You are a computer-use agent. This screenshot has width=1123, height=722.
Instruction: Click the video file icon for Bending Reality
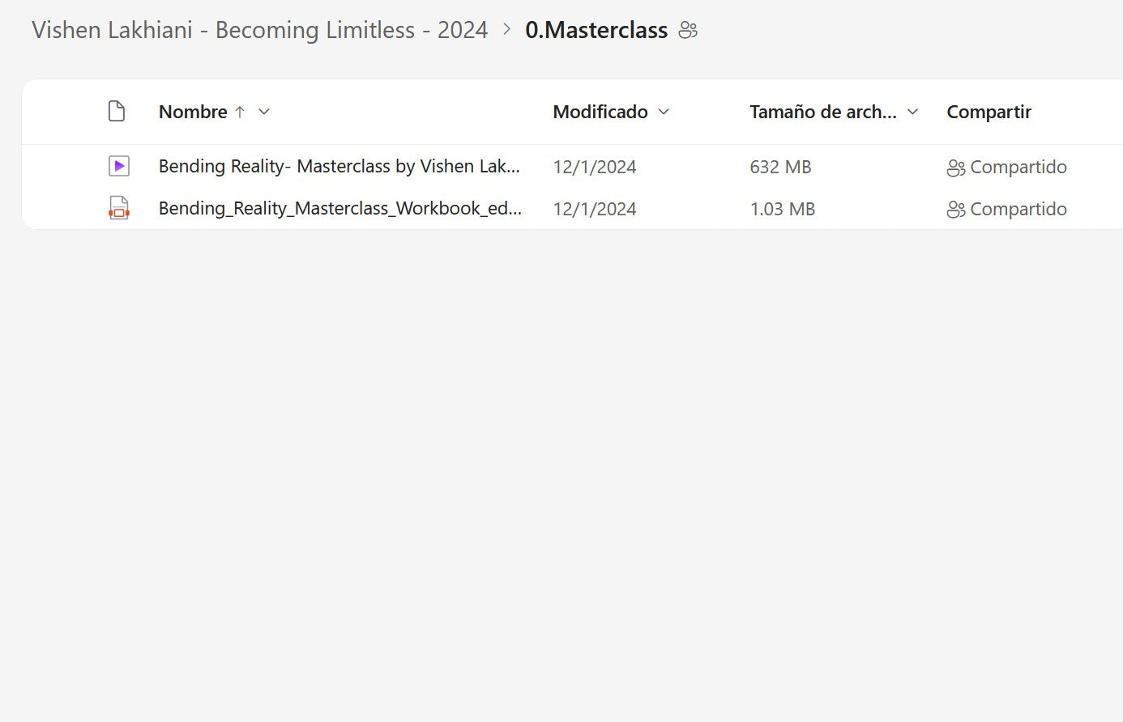119,167
